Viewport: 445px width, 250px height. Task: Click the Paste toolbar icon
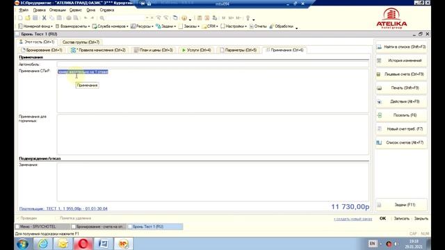click(59, 18)
